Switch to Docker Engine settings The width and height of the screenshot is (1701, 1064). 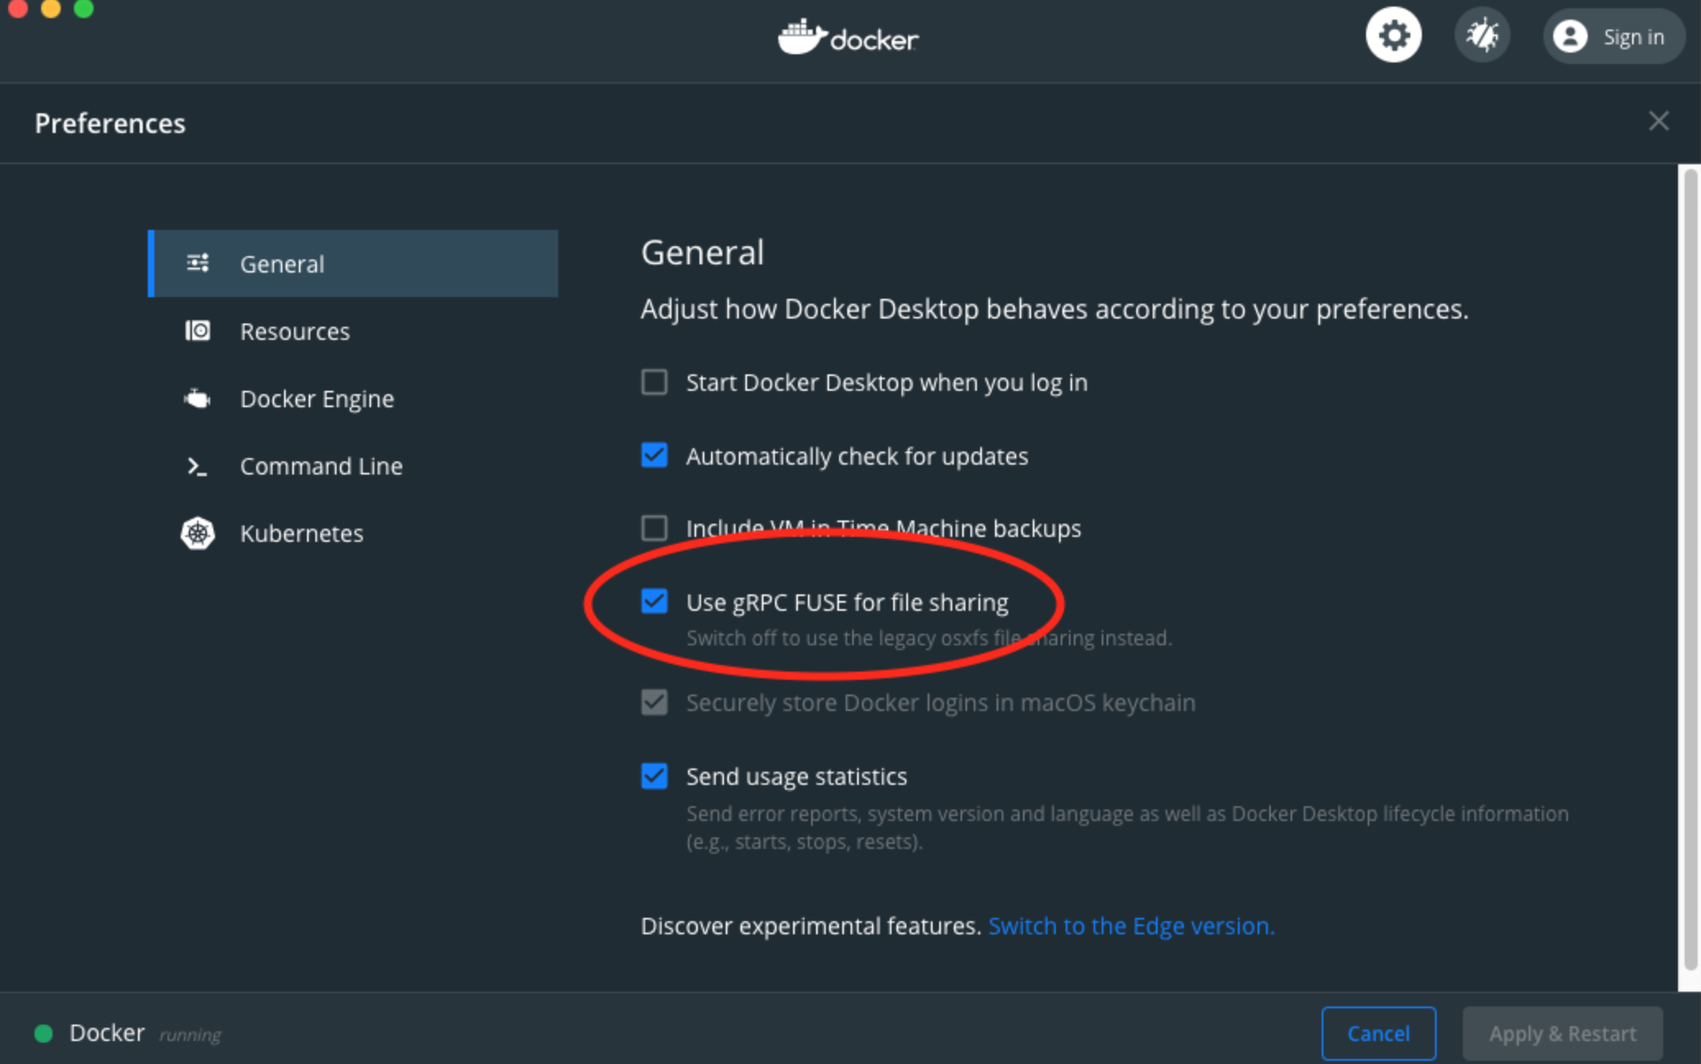353,398
